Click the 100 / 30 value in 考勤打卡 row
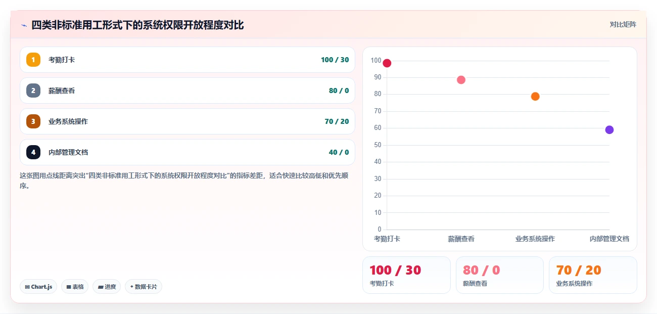This screenshot has width=657, height=314. tap(335, 60)
